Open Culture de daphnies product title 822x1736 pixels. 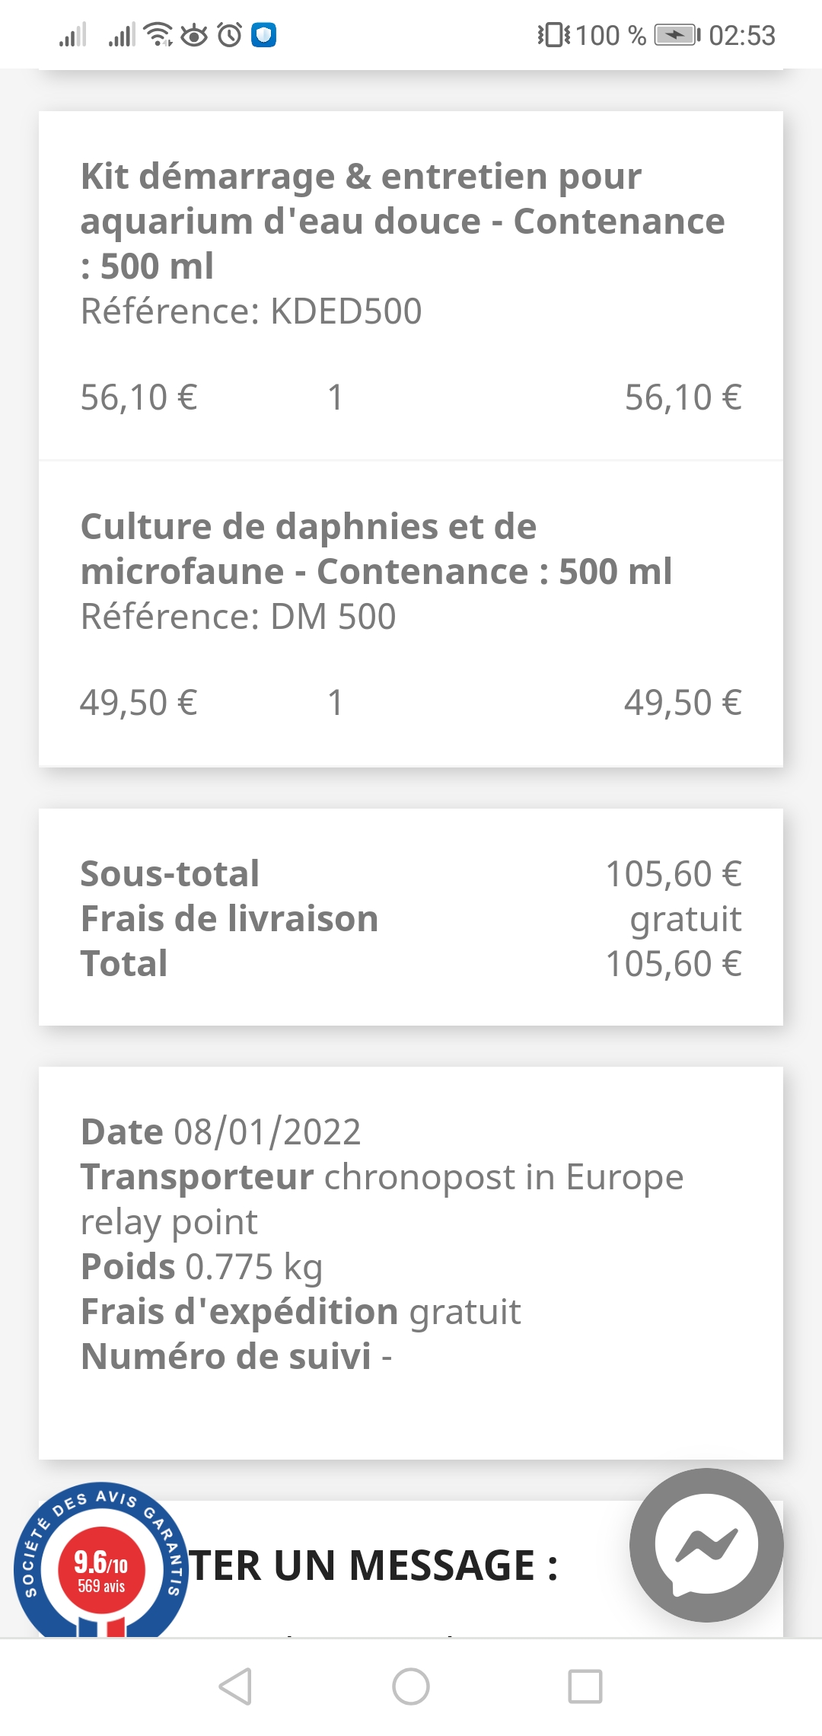376,548
